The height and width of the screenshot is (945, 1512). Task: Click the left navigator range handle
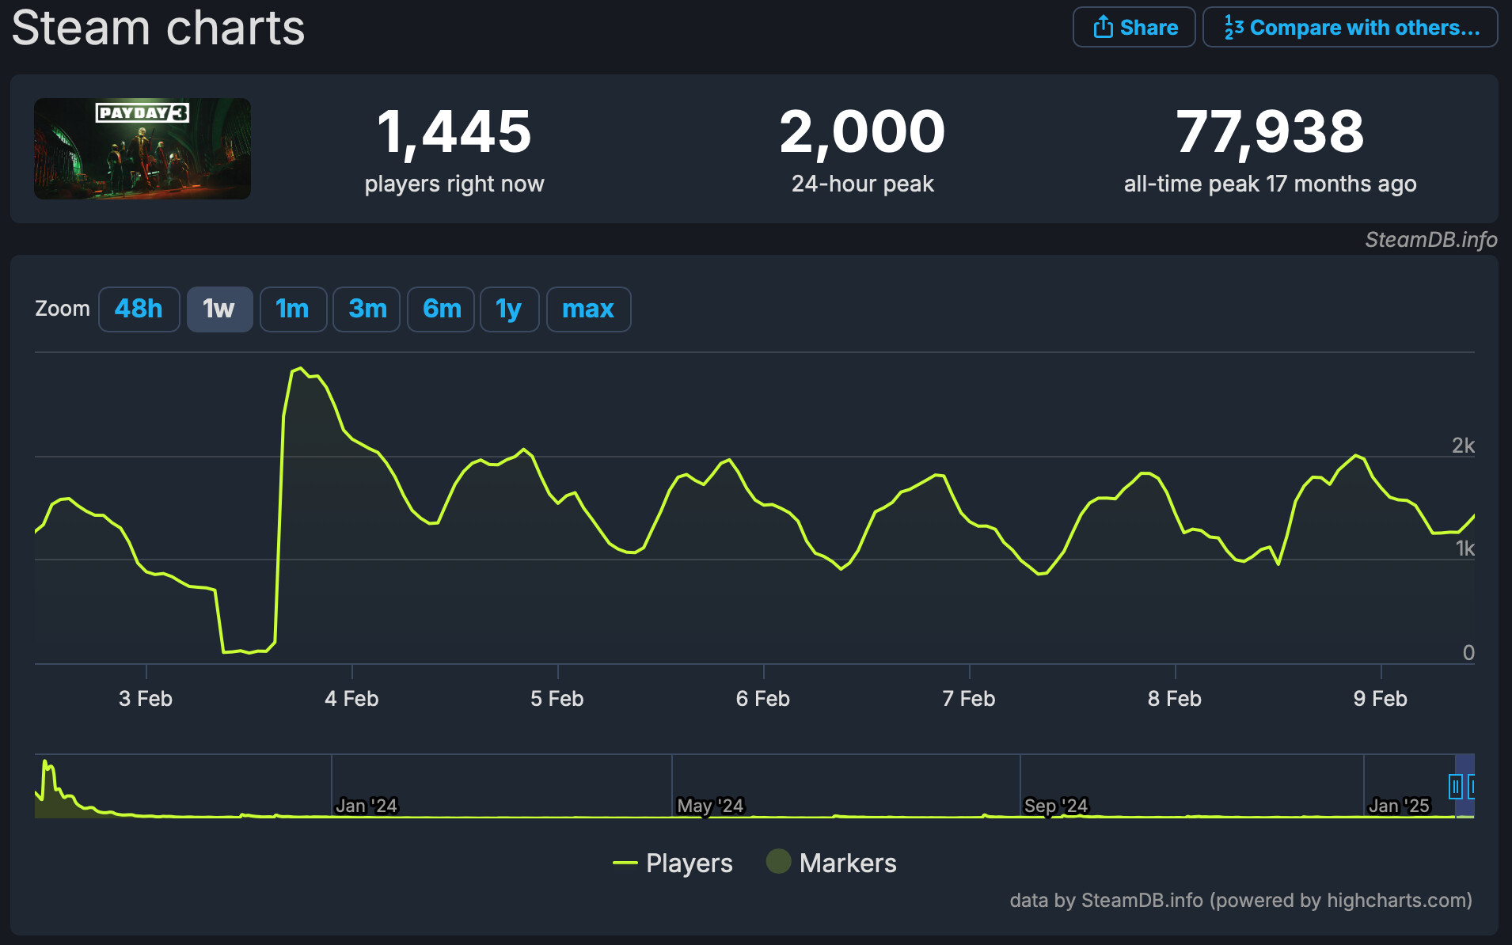coord(1455,787)
